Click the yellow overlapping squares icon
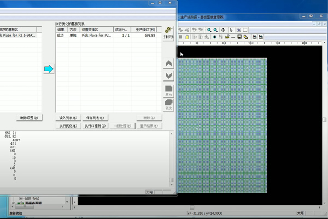The width and height of the screenshot is (328, 219). coord(245,37)
